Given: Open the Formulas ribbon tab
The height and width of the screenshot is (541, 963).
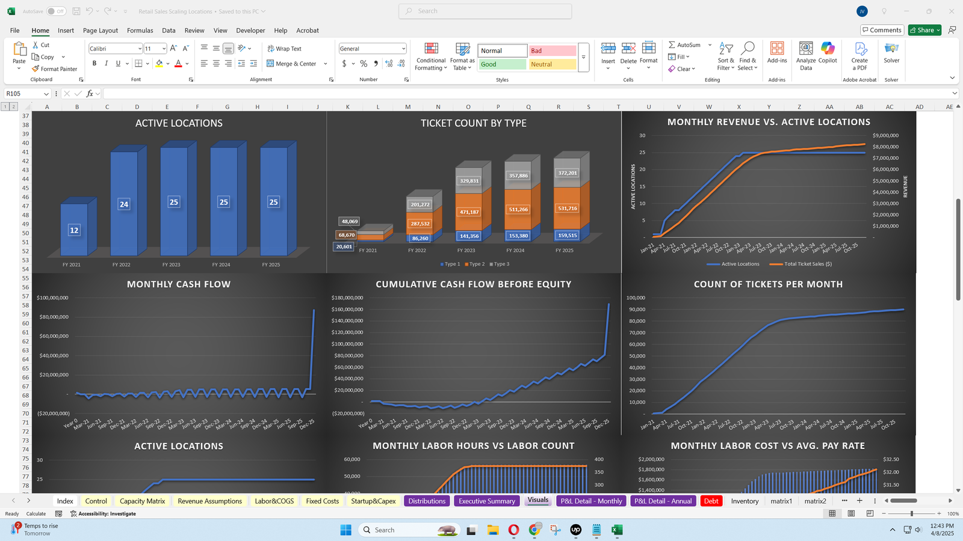Looking at the screenshot, I should click(x=140, y=31).
